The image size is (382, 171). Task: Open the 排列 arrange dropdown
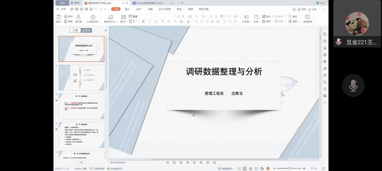coord(272,22)
